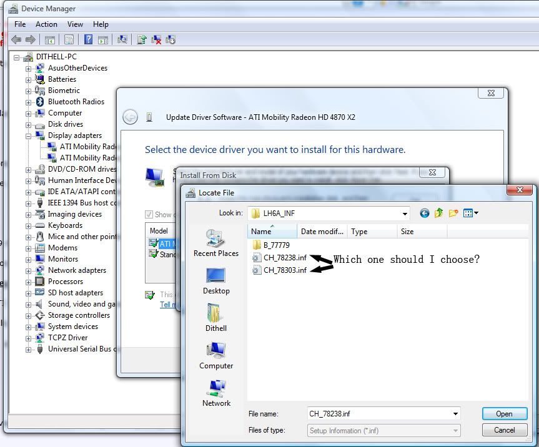This screenshot has height=447, width=539.
Task: Open the File menu in Device Manager
Action: (x=20, y=24)
